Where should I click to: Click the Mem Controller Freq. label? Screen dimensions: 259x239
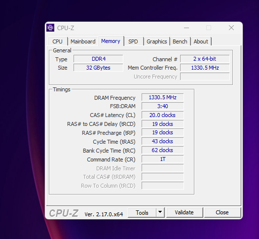click(x=152, y=68)
